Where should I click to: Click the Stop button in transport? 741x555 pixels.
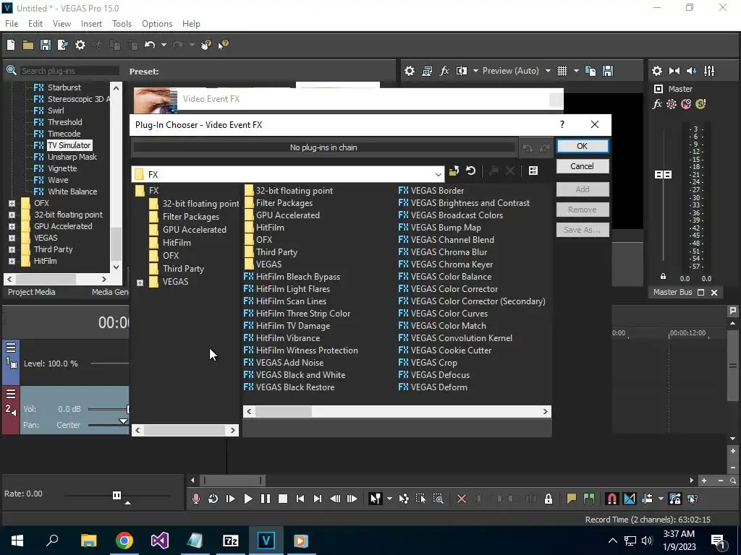tap(283, 499)
